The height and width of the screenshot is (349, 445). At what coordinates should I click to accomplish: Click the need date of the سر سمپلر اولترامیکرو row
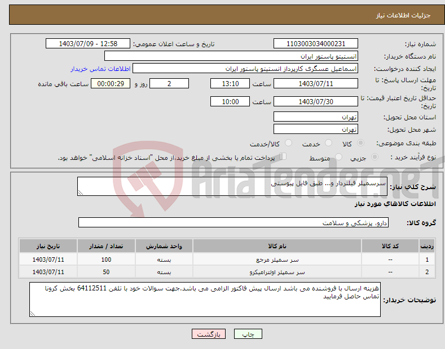tap(48, 272)
